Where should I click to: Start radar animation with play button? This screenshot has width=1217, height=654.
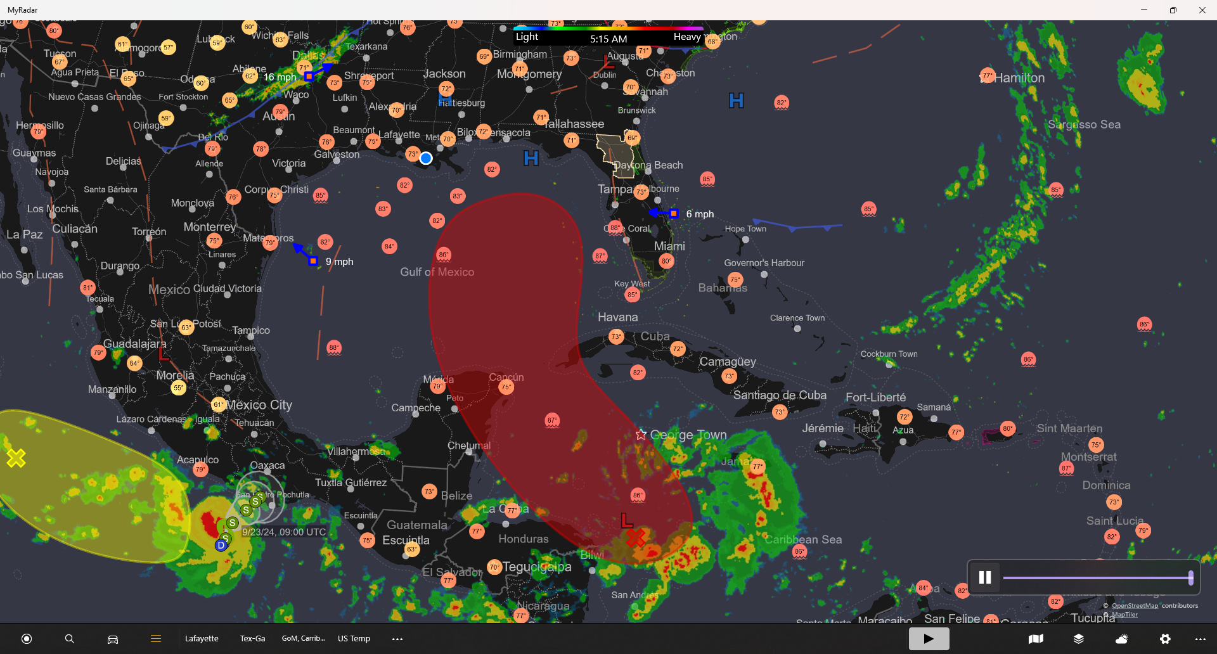929,639
